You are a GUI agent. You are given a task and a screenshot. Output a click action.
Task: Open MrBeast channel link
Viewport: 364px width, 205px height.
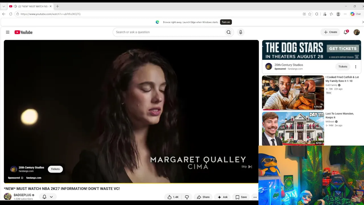point(330,122)
